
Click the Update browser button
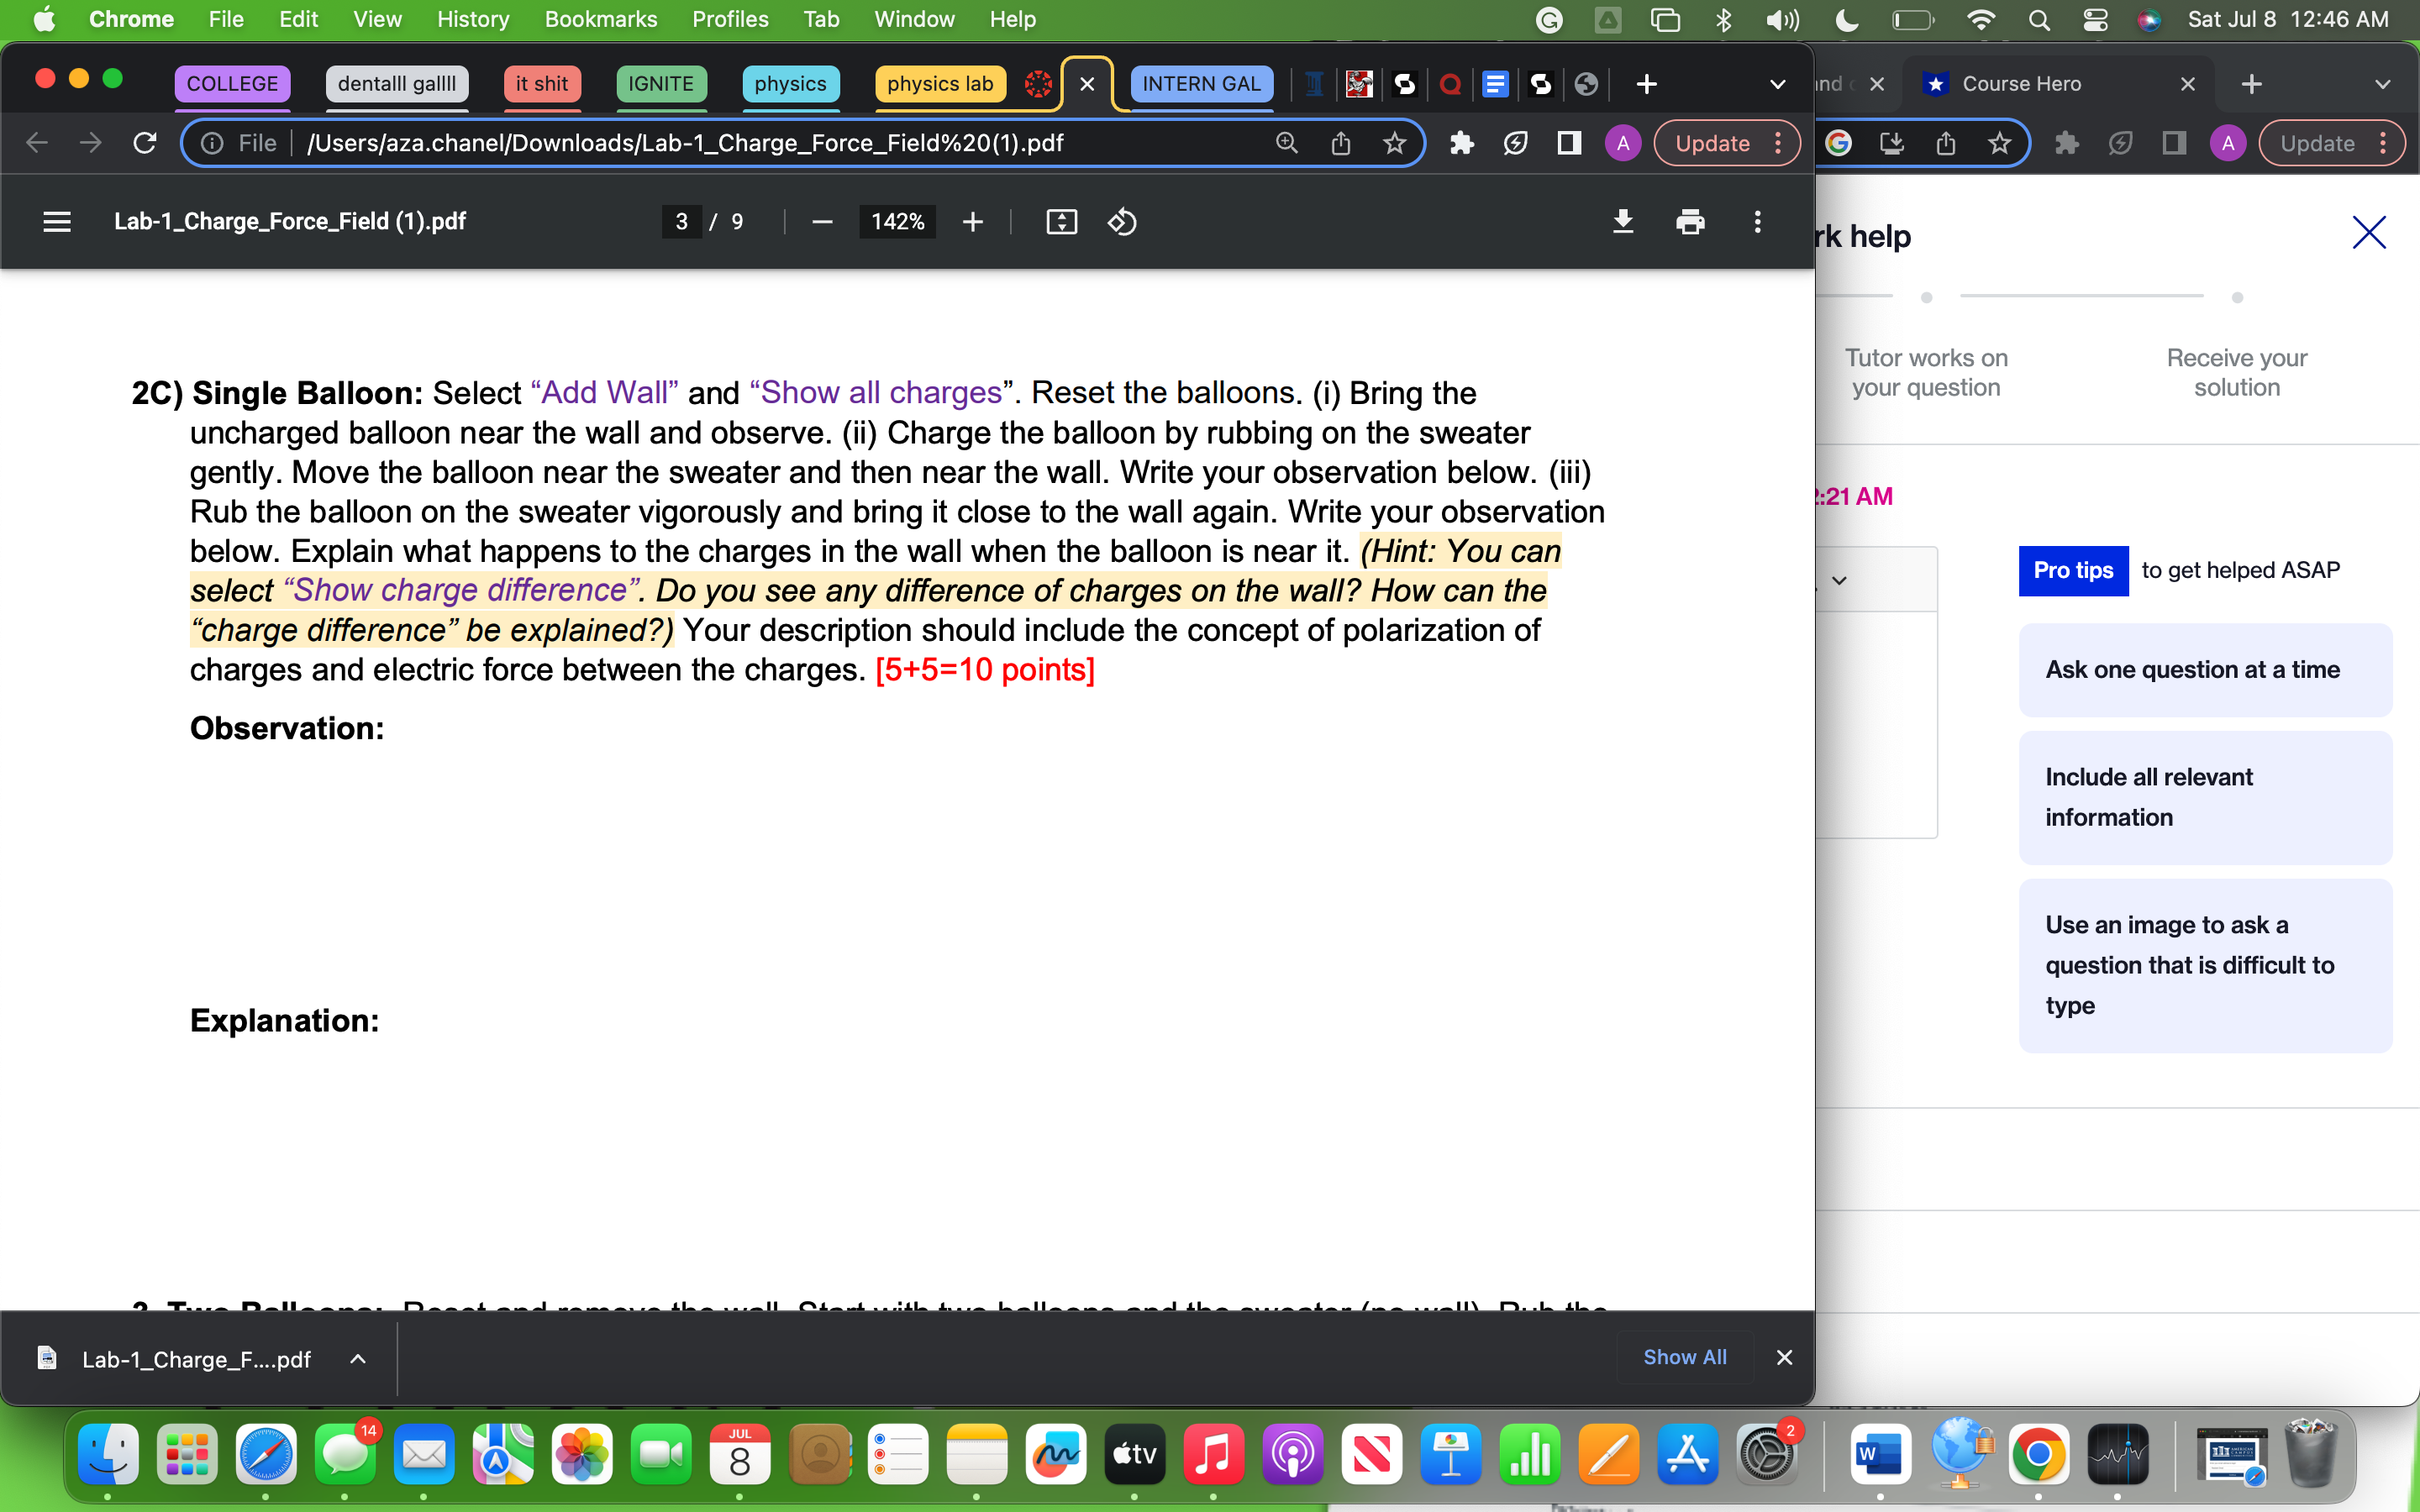pos(1712,143)
